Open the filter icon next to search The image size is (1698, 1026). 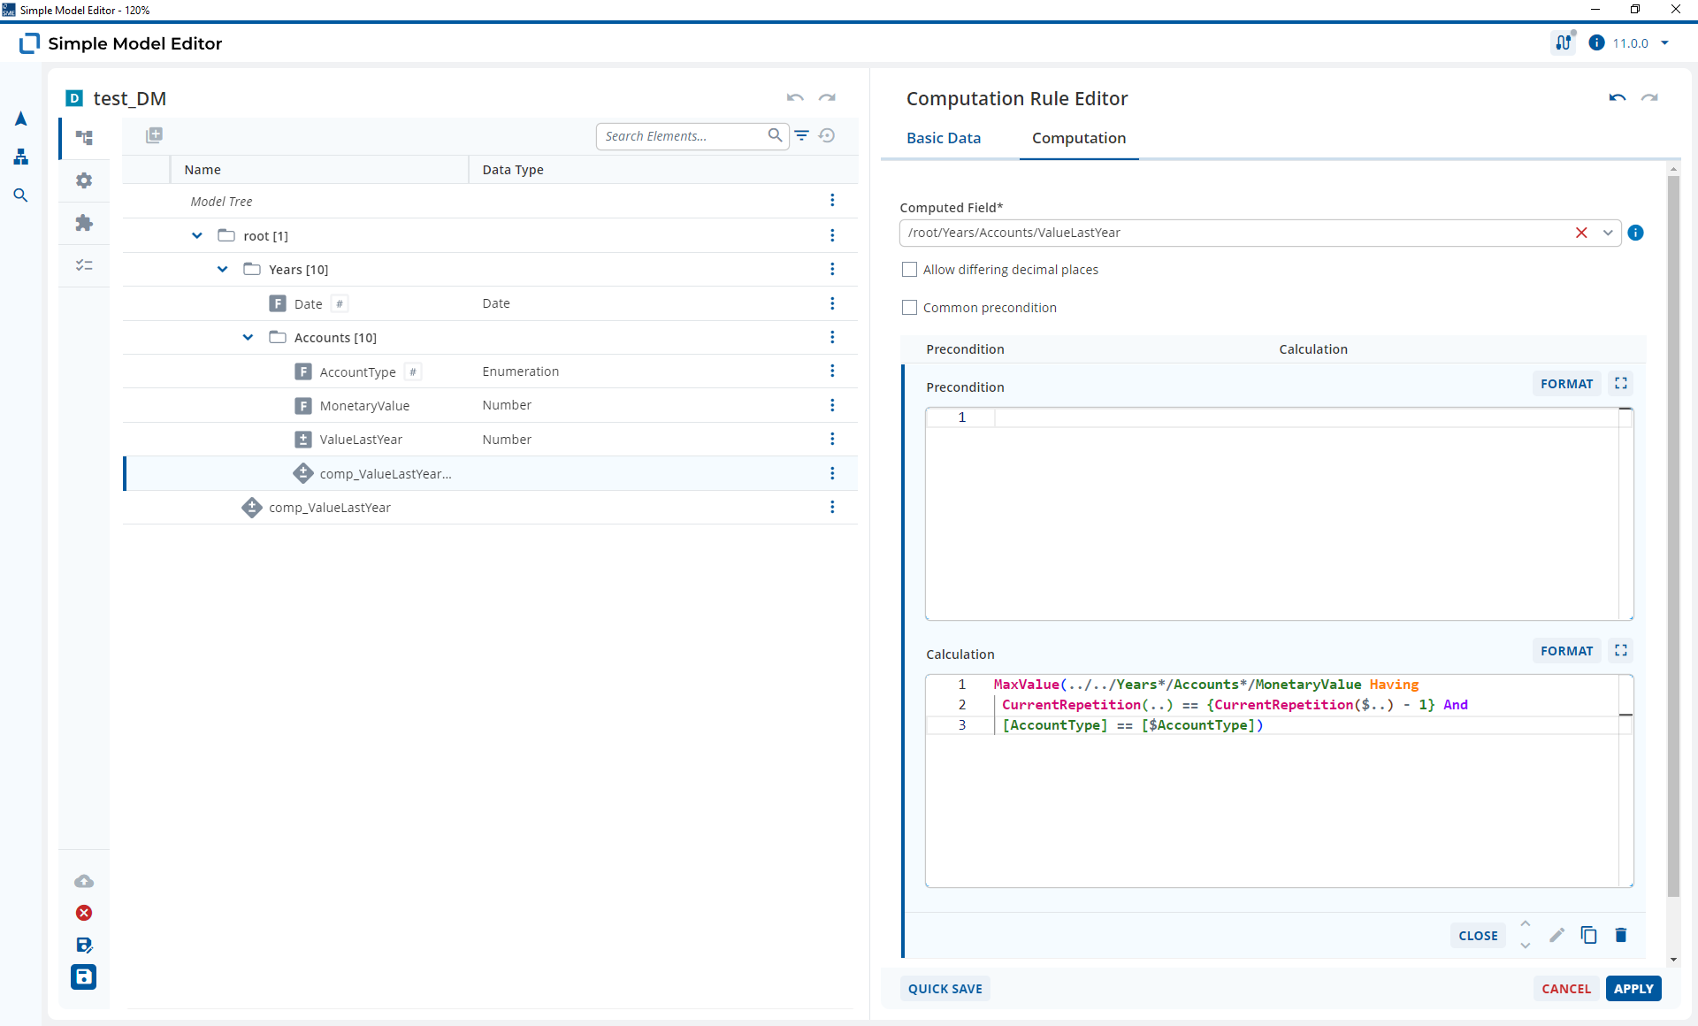801,135
